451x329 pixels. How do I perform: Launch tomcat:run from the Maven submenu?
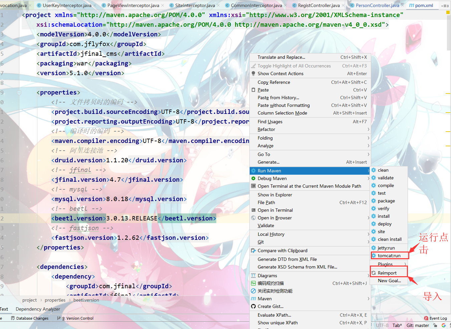(389, 256)
